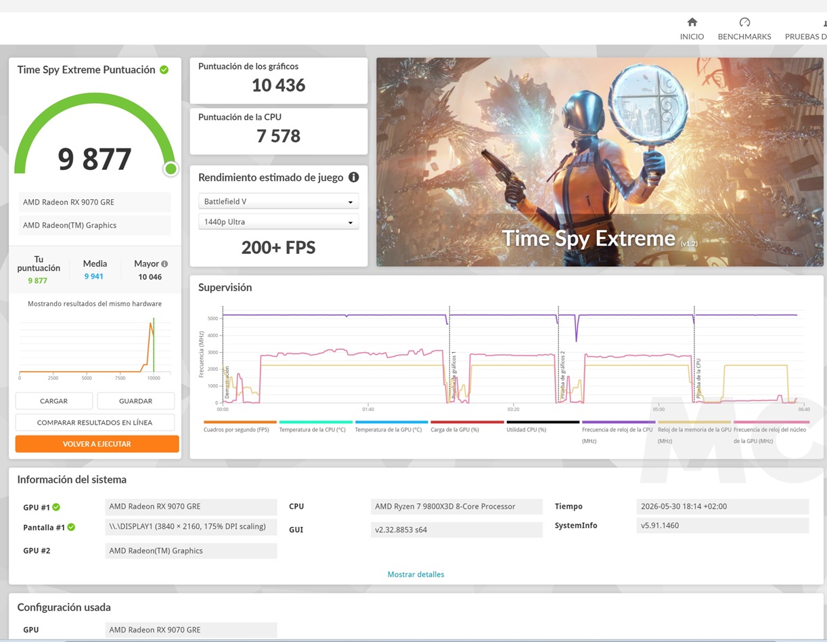The width and height of the screenshot is (827, 642).
Task: Click GPU #2 AMD Radeon(TM) Graphics field
Action: coord(191,551)
